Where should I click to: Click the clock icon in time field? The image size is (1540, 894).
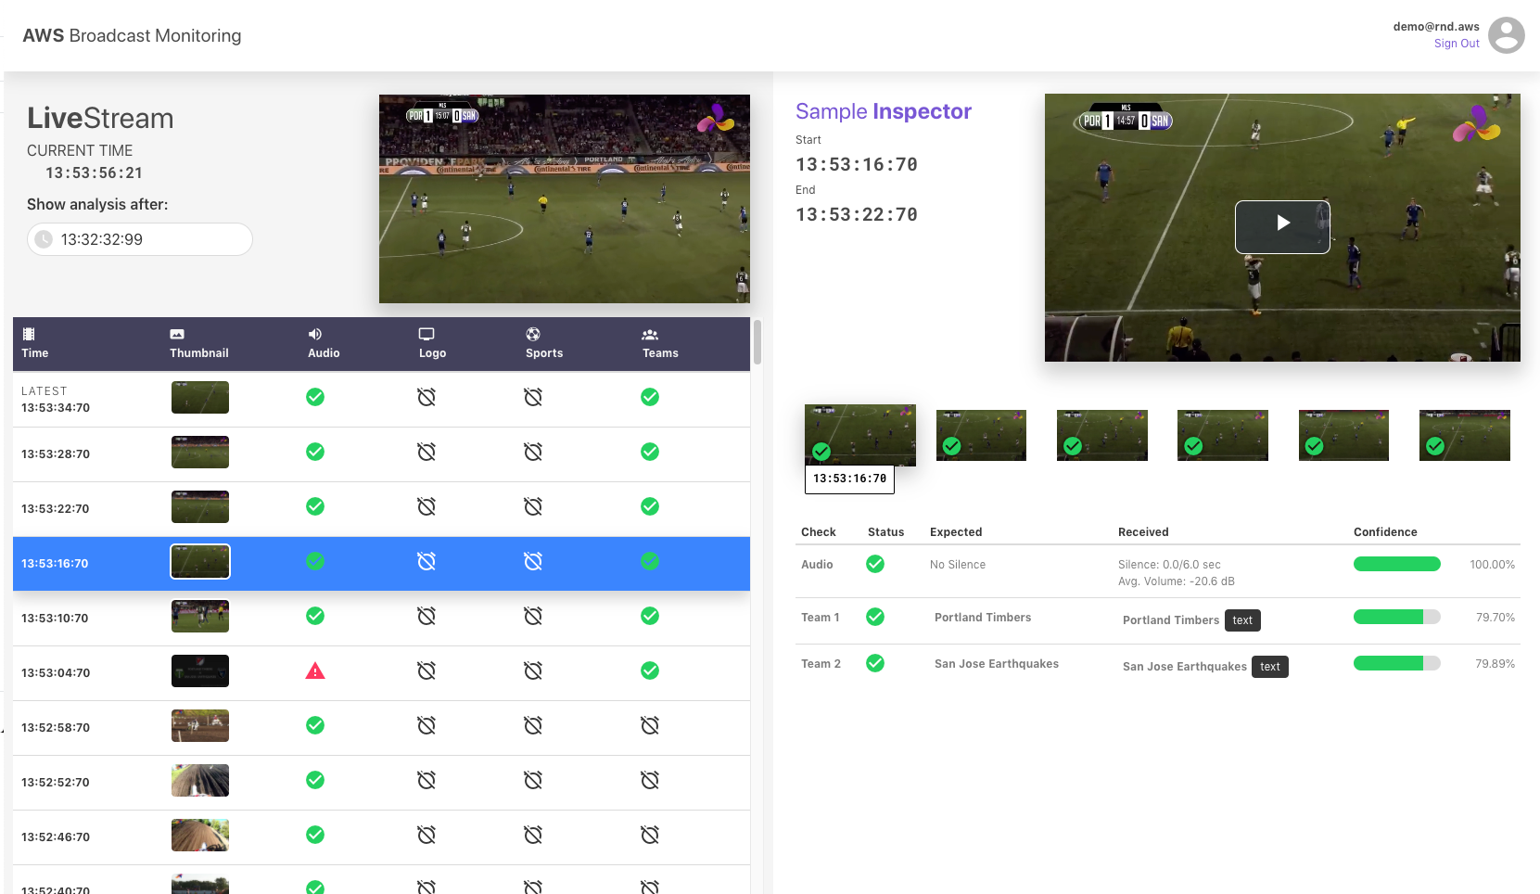point(44,239)
